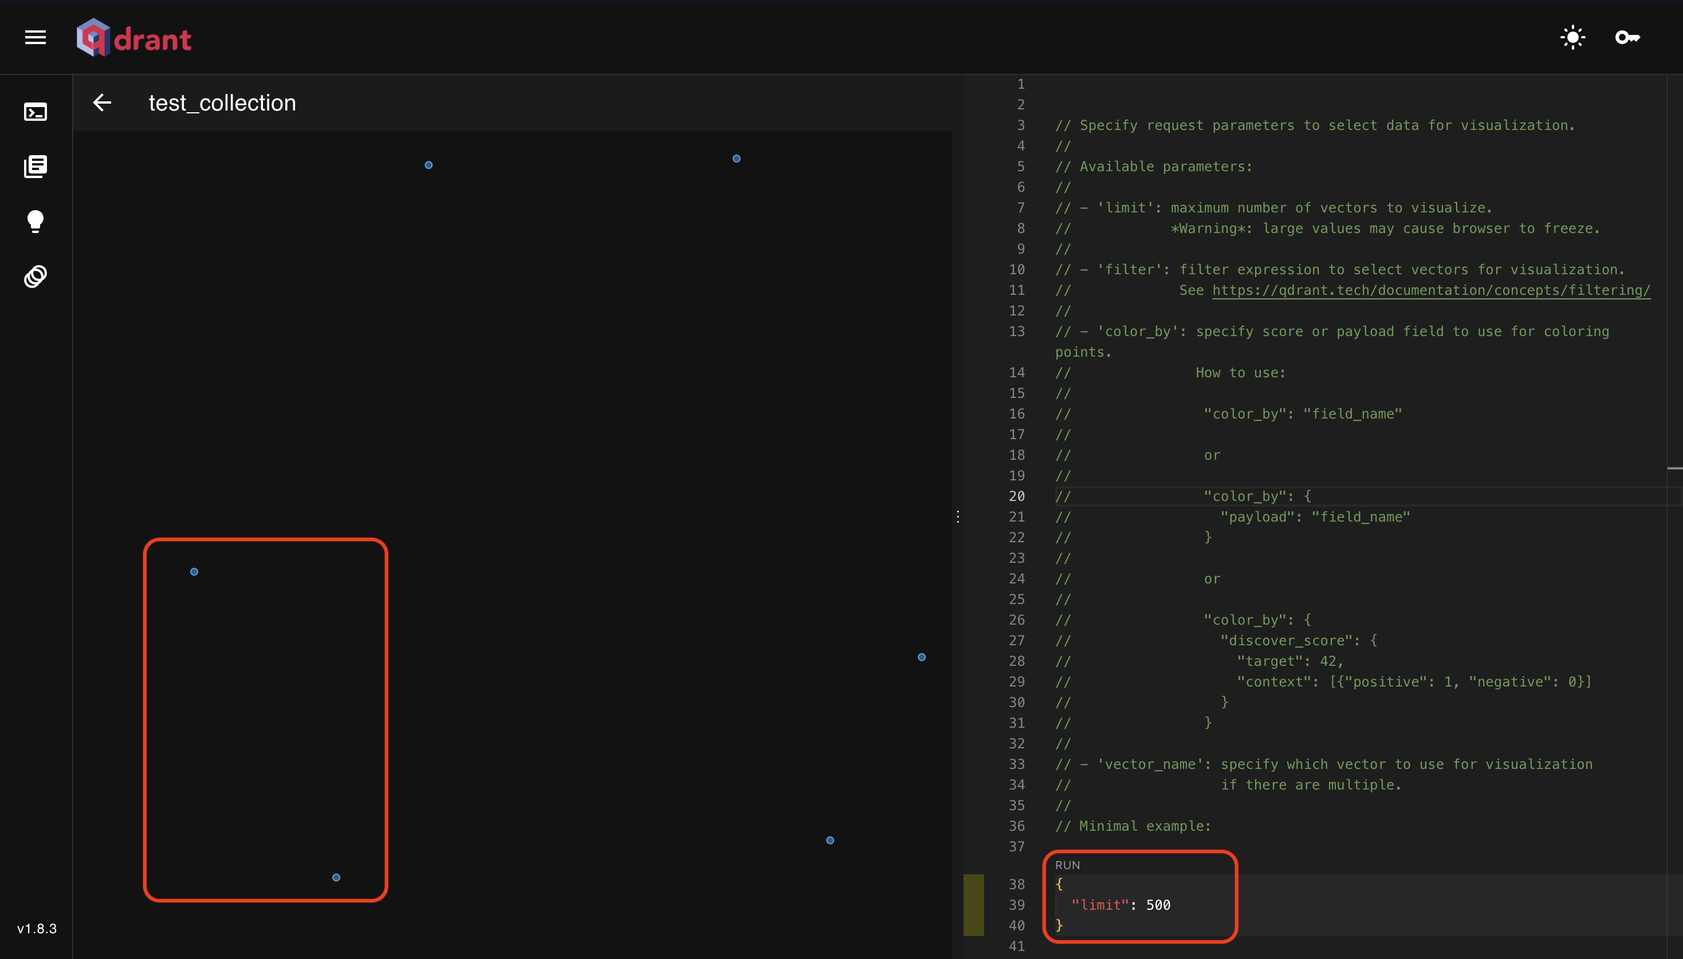The width and height of the screenshot is (1683, 959).
Task: Open the Datasets icon in the sidebar
Action: point(36,277)
